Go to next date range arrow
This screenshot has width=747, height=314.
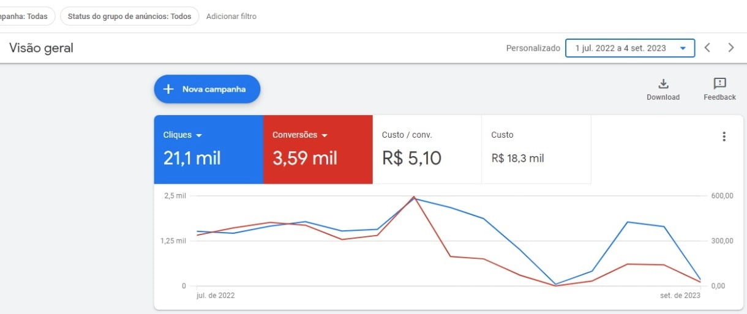pos(730,48)
